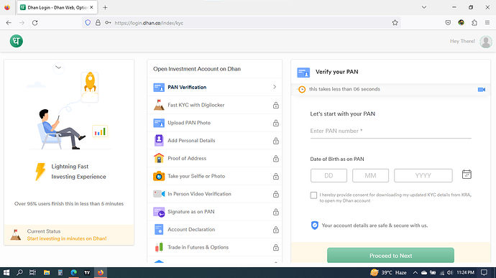The height and width of the screenshot is (278, 496).
Task: Open tracking protection shield panel
Action: pyautogui.click(x=88, y=23)
